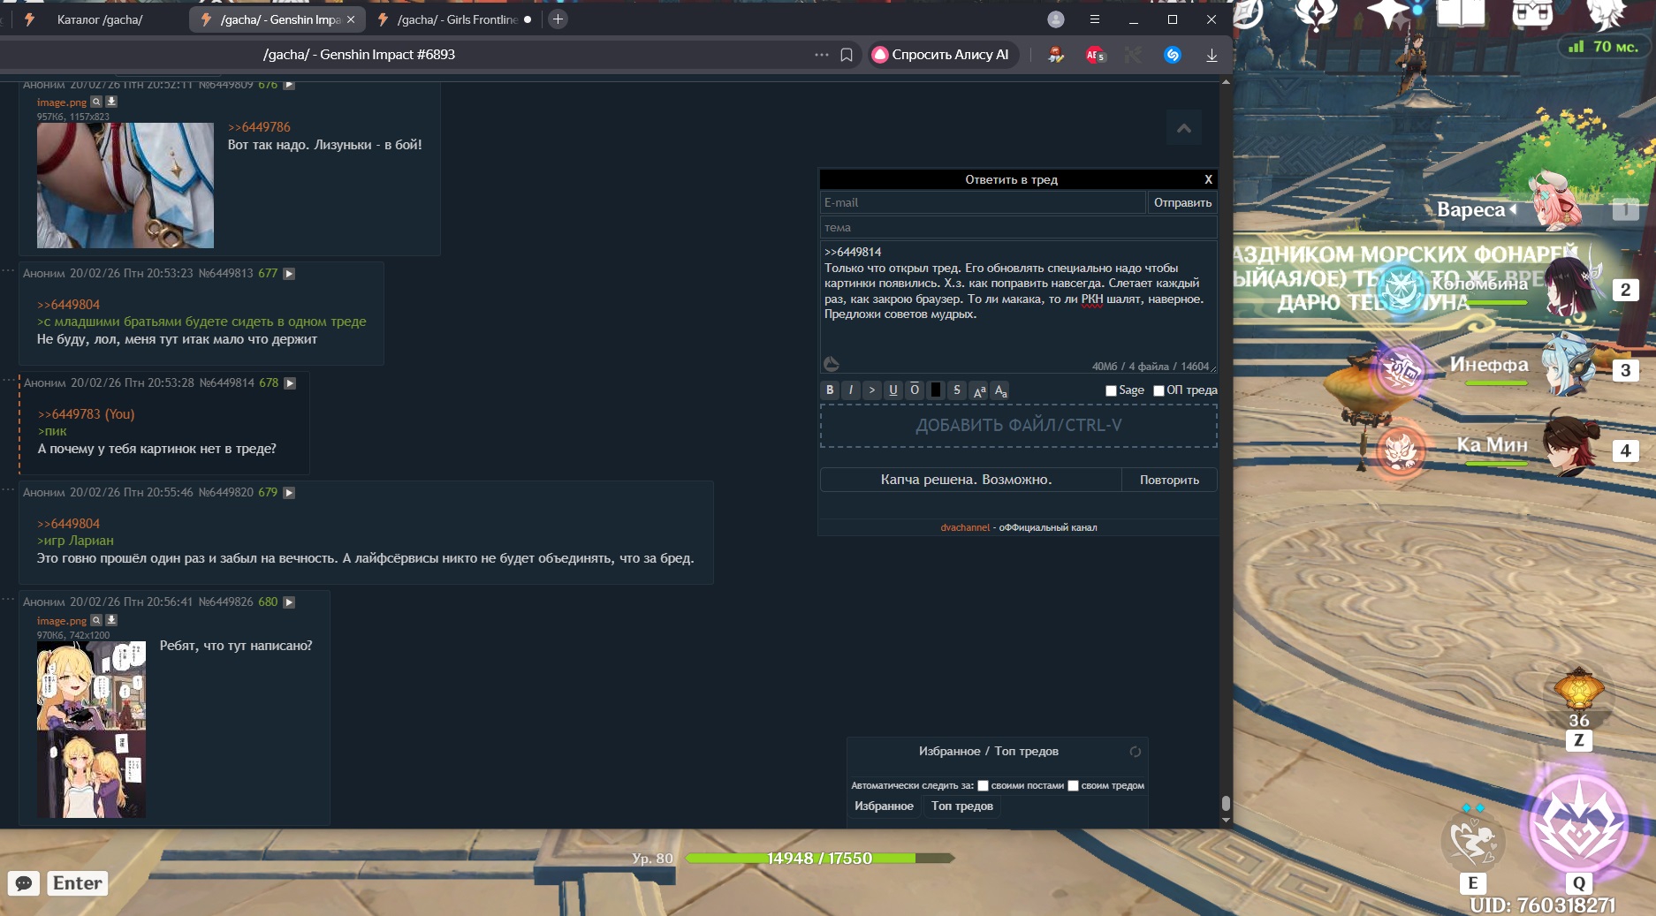The width and height of the screenshot is (1656, 916).
Task: Use Genshin elemental skill E icon
Action: tap(1472, 842)
